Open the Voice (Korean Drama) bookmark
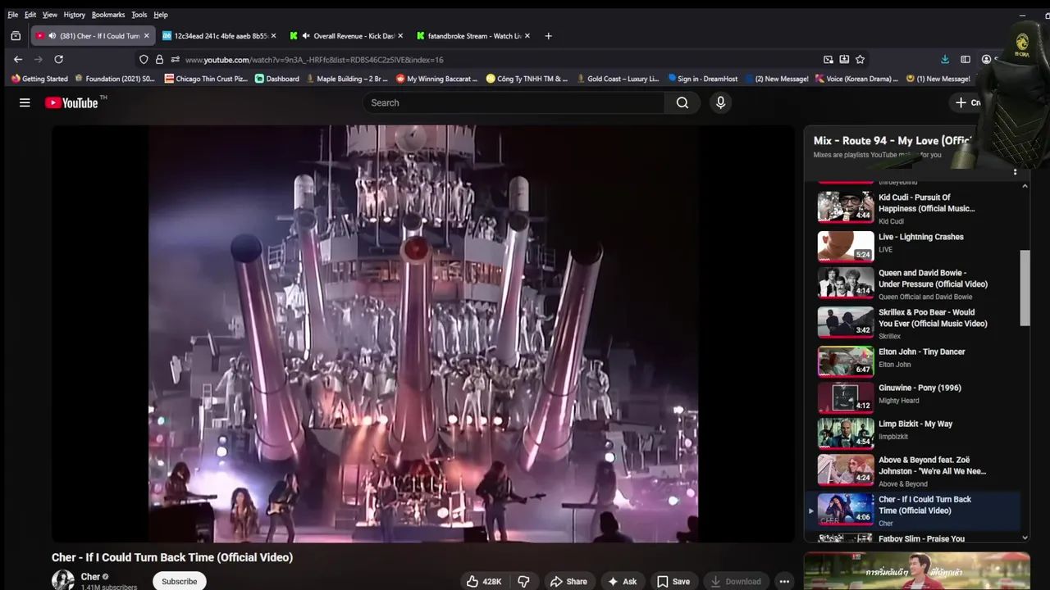1050x590 pixels. [x=856, y=79]
